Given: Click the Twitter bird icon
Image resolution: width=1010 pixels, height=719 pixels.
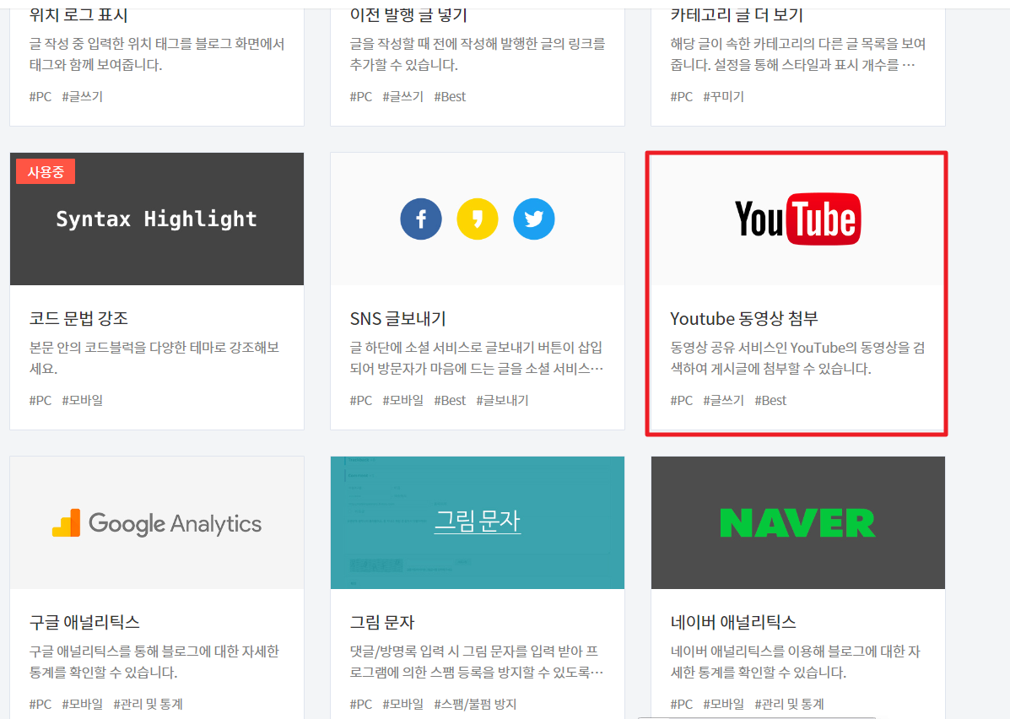Looking at the screenshot, I should click(x=534, y=219).
